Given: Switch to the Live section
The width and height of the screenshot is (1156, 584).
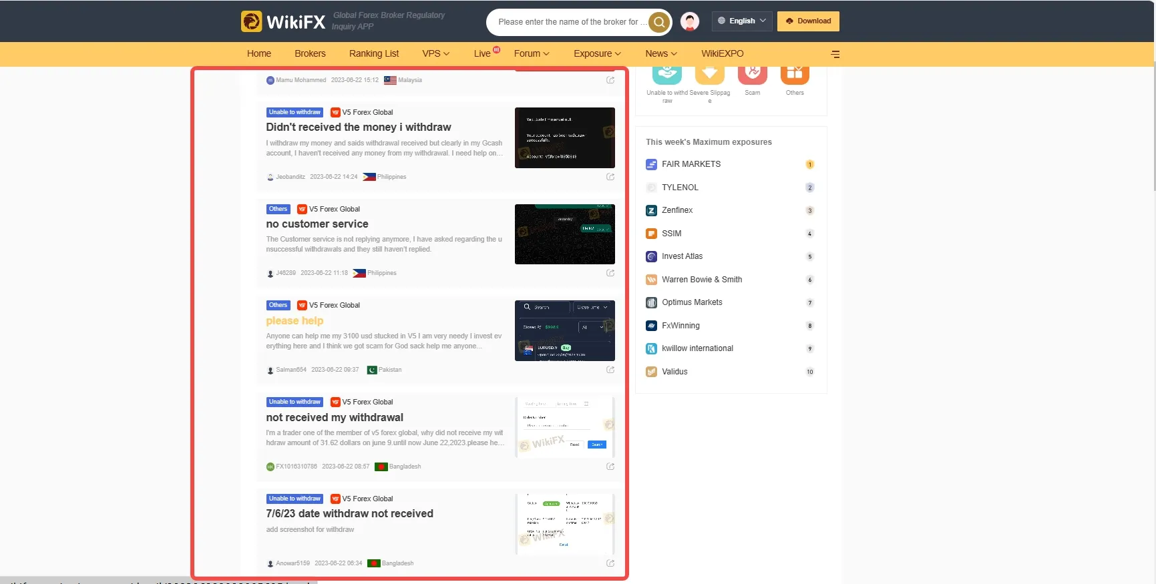Looking at the screenshot, I should 482,54.
